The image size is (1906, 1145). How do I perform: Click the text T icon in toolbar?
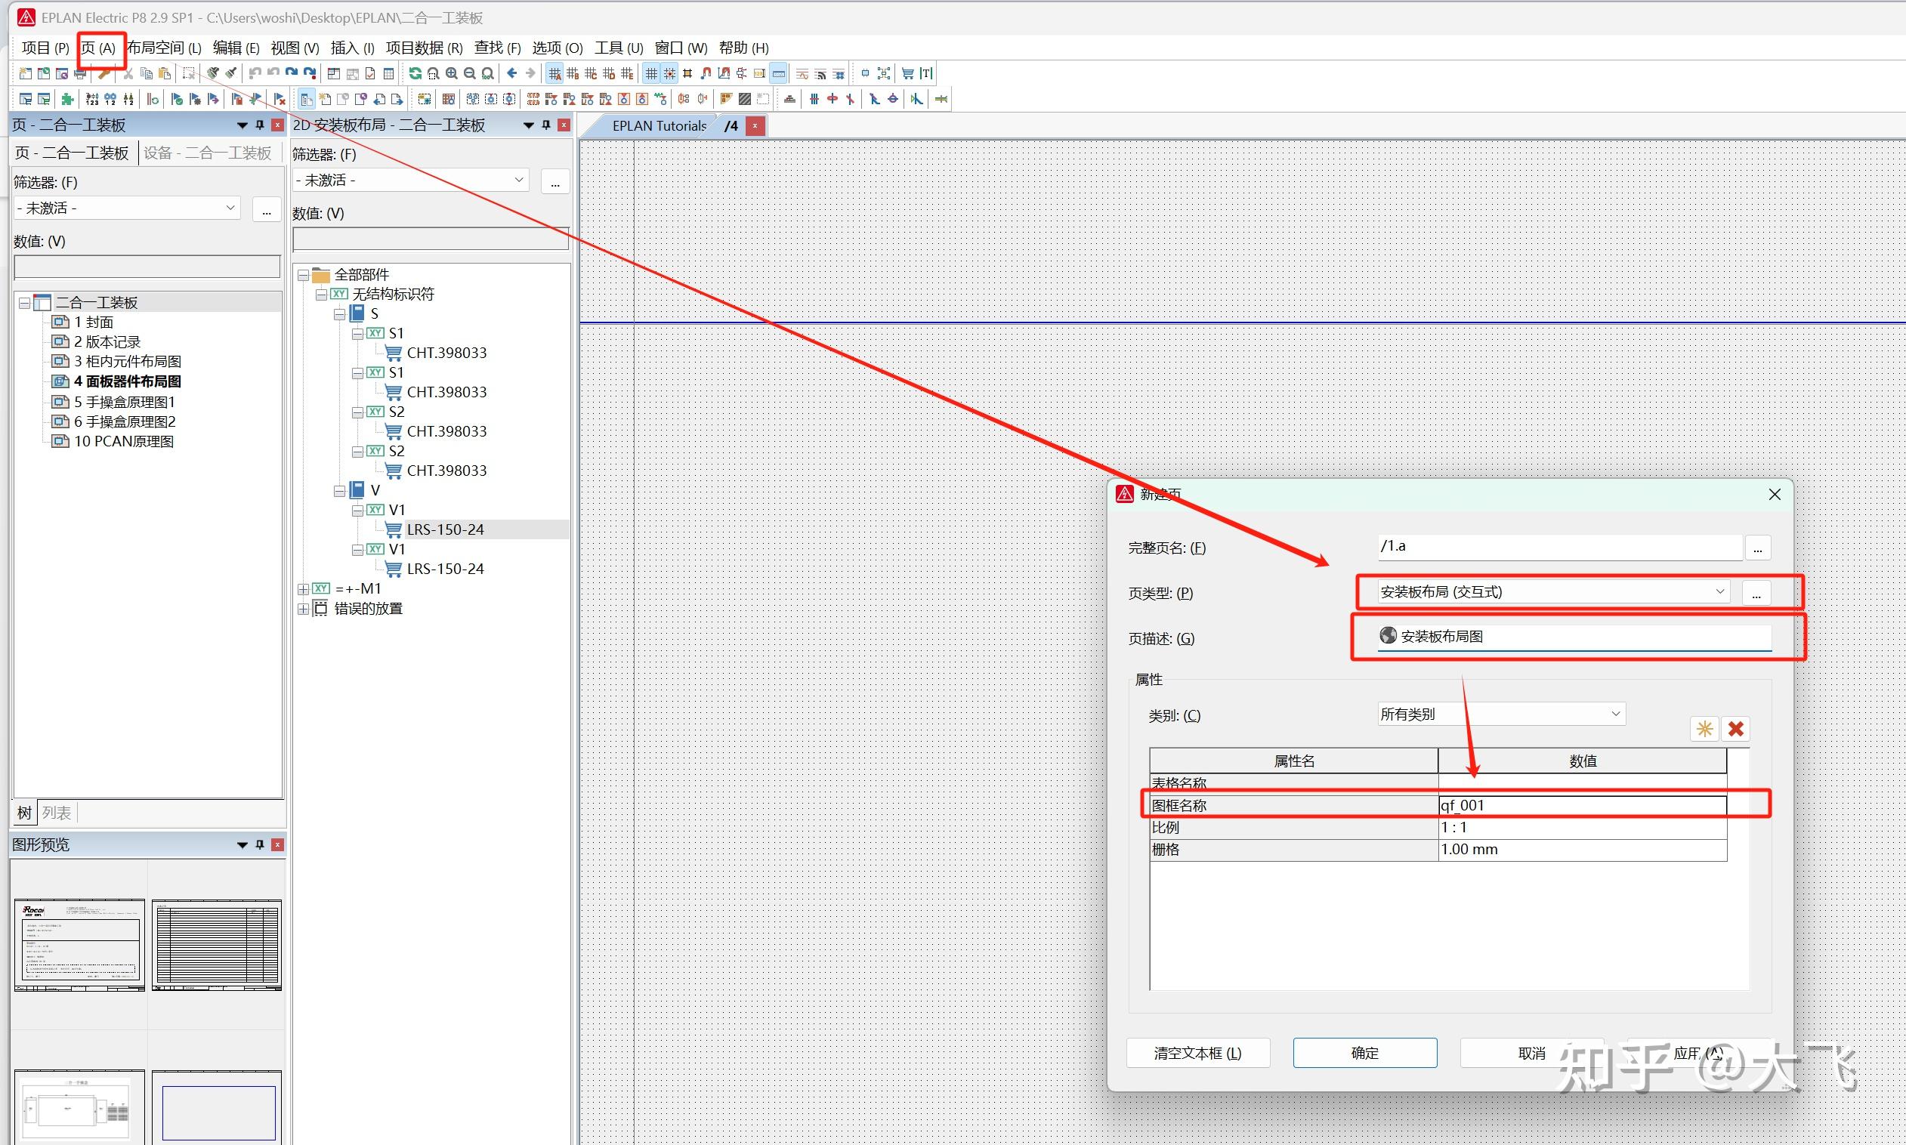(x=926, y=73)
